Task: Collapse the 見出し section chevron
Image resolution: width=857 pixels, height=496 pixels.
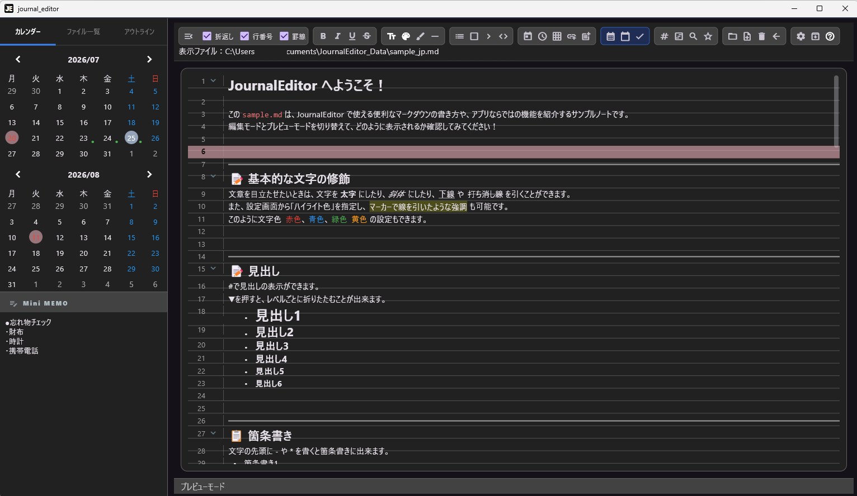Action: [213, 268]
